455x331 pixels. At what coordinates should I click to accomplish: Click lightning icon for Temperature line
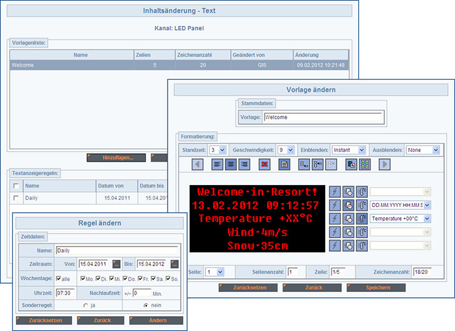tap(335, 219)
